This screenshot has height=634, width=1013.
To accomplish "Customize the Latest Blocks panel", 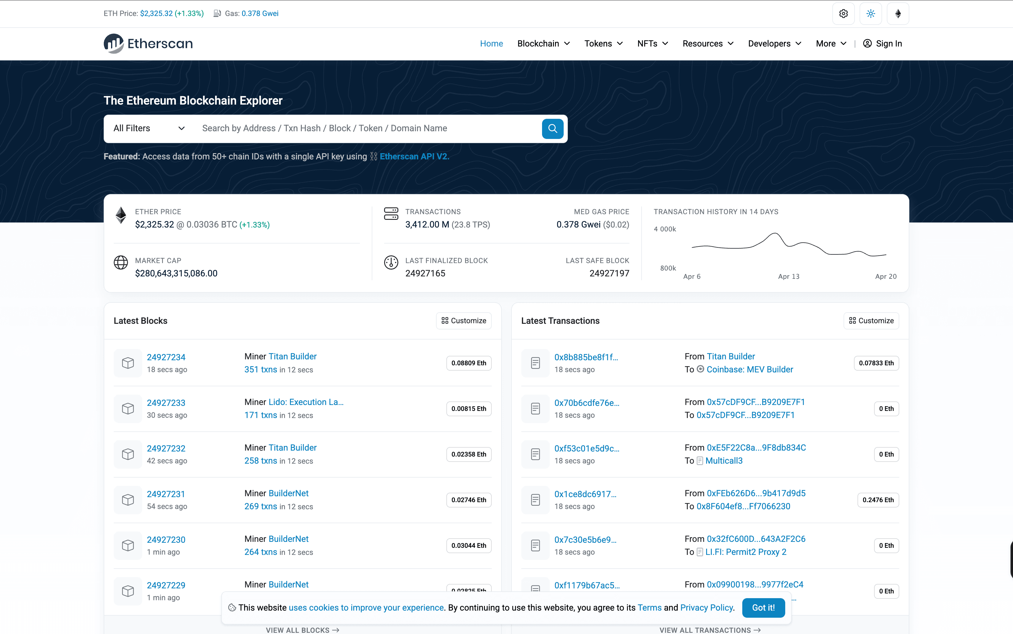I will pyautogui.click(x=464, y=321).
